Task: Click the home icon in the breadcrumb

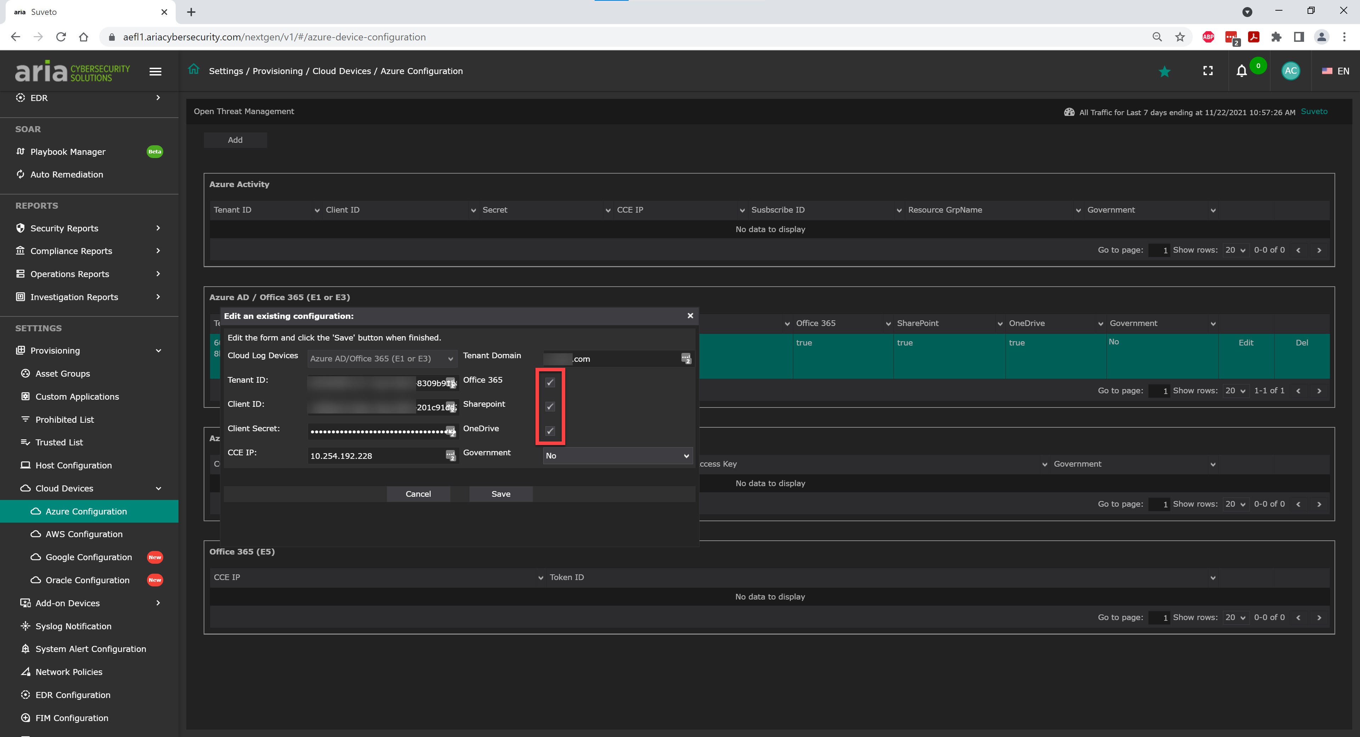Action: [x=194, y=69]
